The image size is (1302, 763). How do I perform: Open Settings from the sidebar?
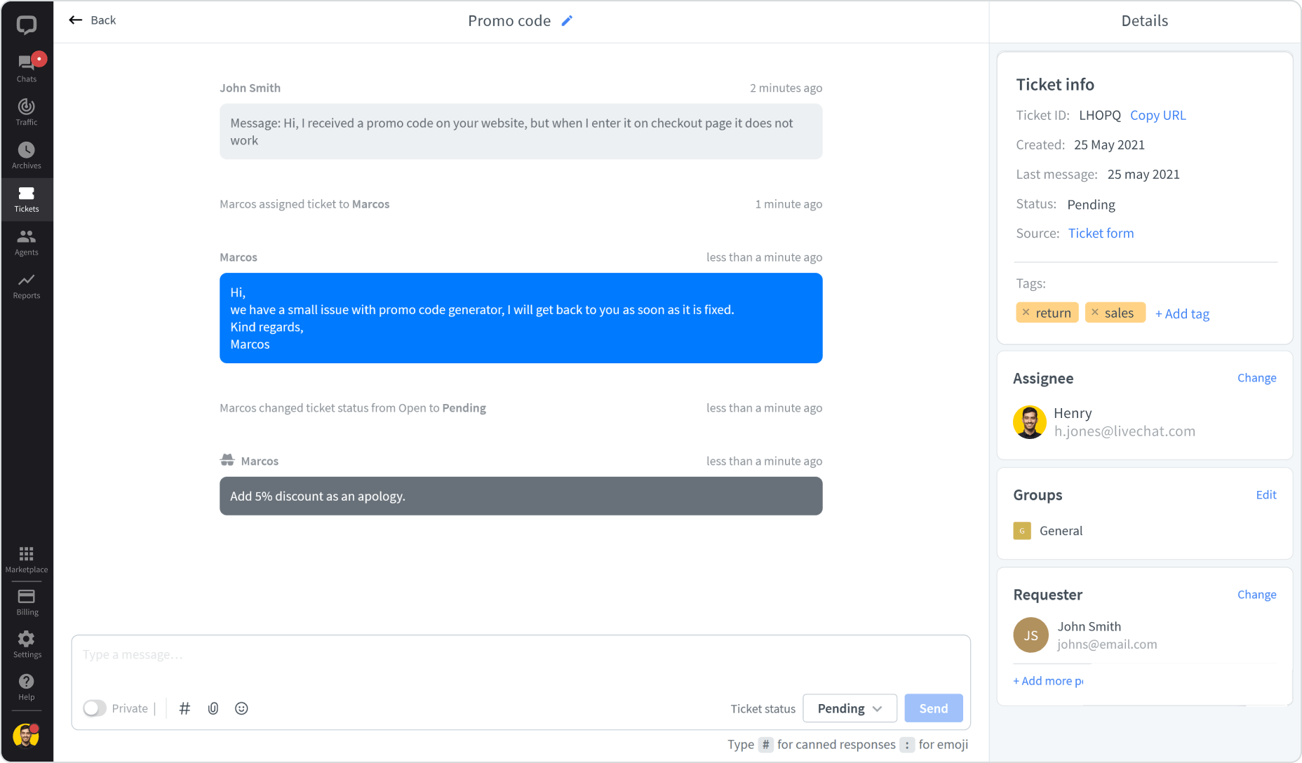(27, 644)
